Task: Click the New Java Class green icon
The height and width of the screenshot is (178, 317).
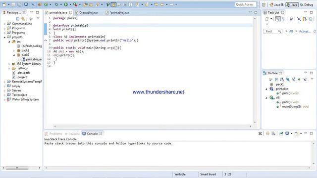Action: pyautogui.click(x=46, y=4)
